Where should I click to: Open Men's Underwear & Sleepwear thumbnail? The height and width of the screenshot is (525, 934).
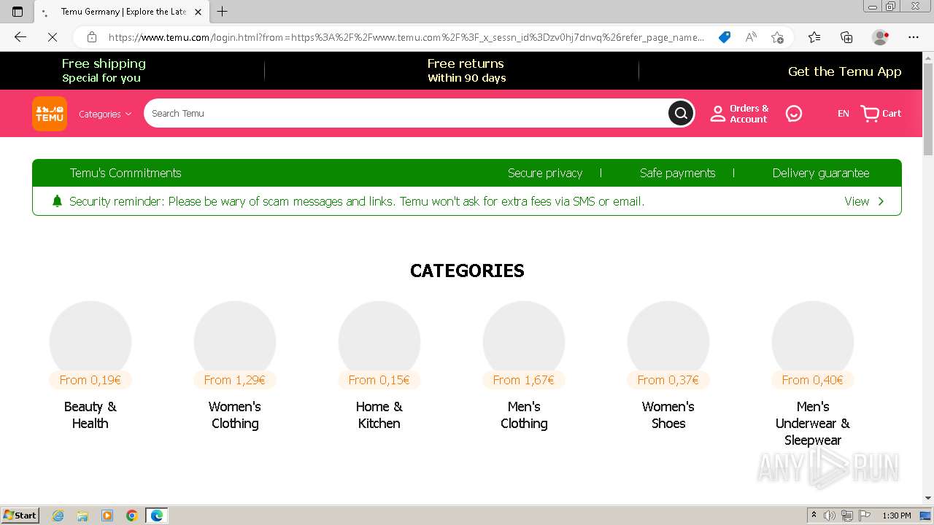pyautogui.click(x=813, y=341)
